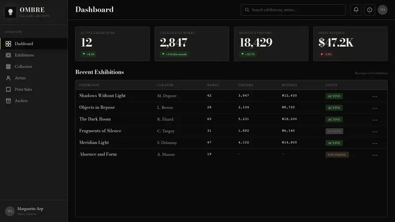Click the Catalogued Works stat card
The width and height of the screenshot is (395, 222).
192,44
